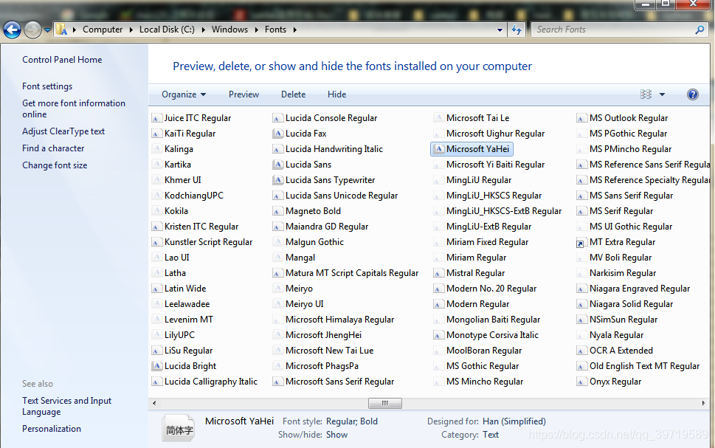
Task: Select MS Gothic Regular font name
Action: pos(483,366)
